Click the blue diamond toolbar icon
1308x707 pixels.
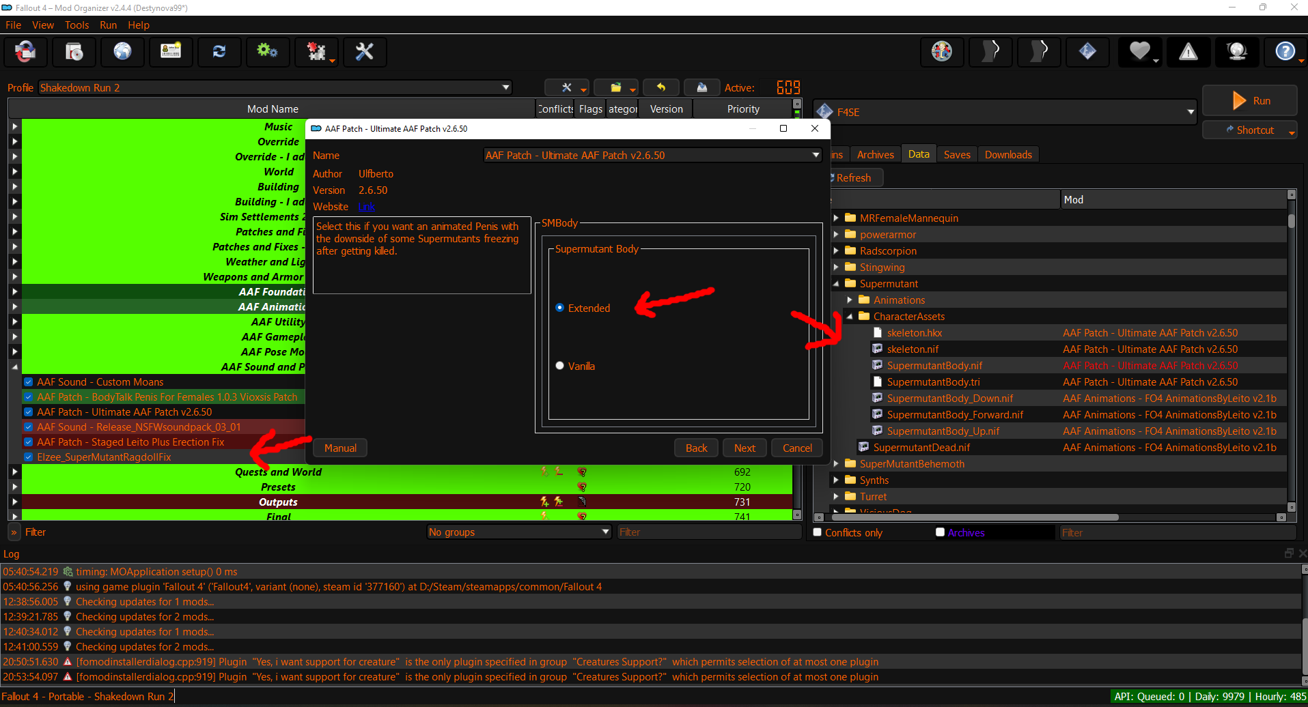tap(1087, 52)
